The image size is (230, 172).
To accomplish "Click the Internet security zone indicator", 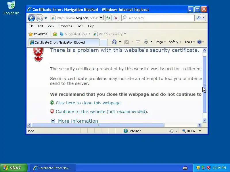I will point(132,131).
